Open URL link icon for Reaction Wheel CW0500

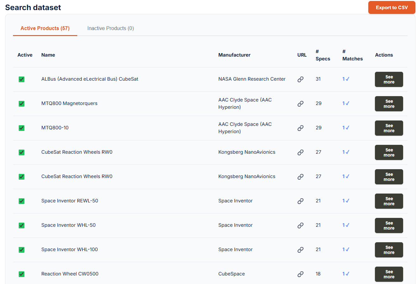[301, 274]
